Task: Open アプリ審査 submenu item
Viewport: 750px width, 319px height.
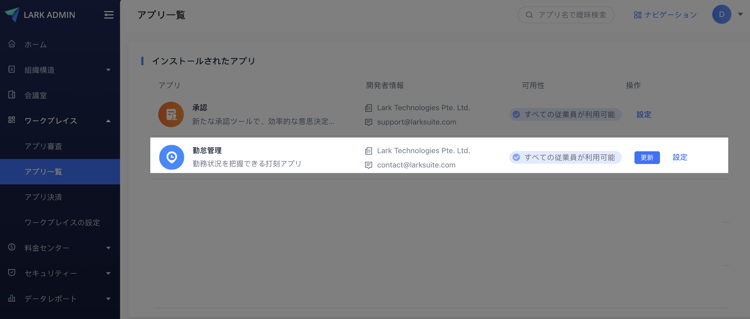Action: tap(43, 146)
